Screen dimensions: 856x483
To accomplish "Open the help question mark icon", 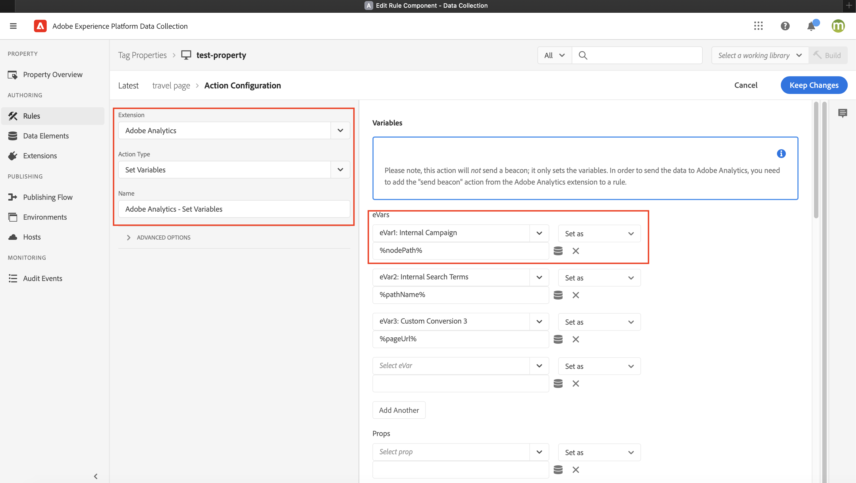I will pos(785,26).
